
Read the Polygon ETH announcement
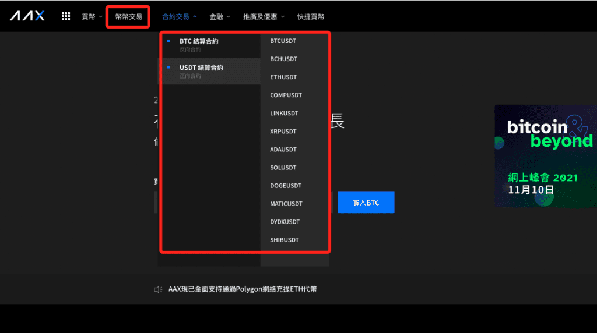[x=243, y=289]
